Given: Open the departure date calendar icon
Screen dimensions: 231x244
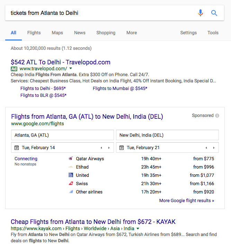Looking at the screenshot, I should point(17,148).
